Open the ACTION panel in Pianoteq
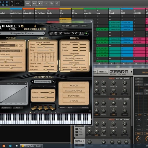Image resolution: width=148 pixels, height=148 pixels. [74, 86]
